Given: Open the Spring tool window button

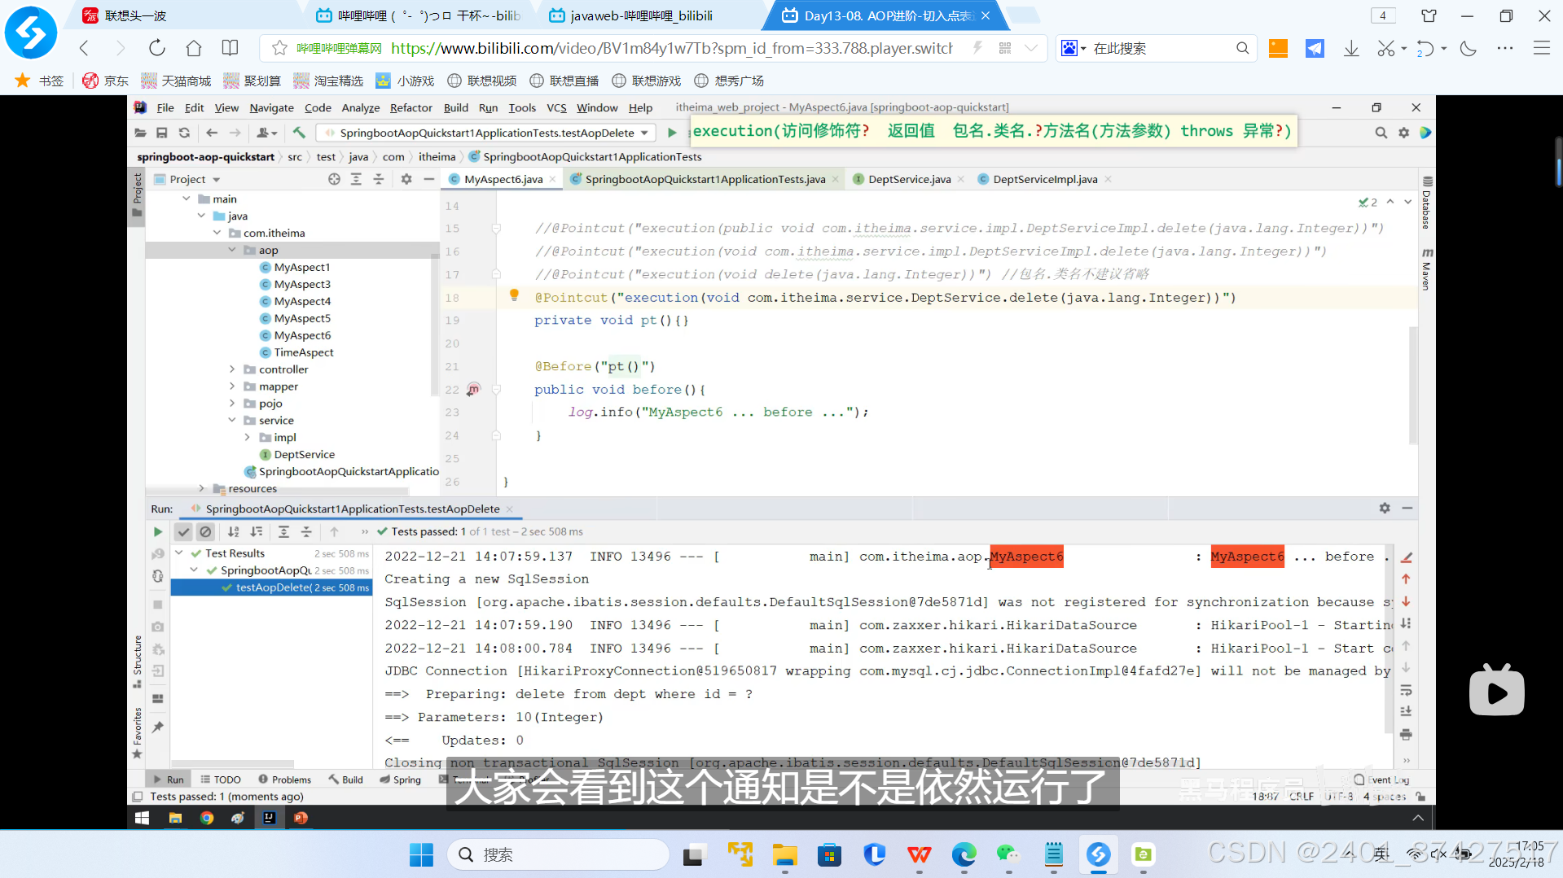Looking at the screenshot, I should (x=400, y=780).
